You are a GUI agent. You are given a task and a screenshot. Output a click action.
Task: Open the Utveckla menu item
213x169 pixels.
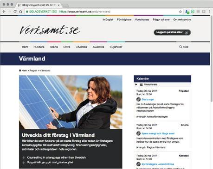click(x=81, y=47)
